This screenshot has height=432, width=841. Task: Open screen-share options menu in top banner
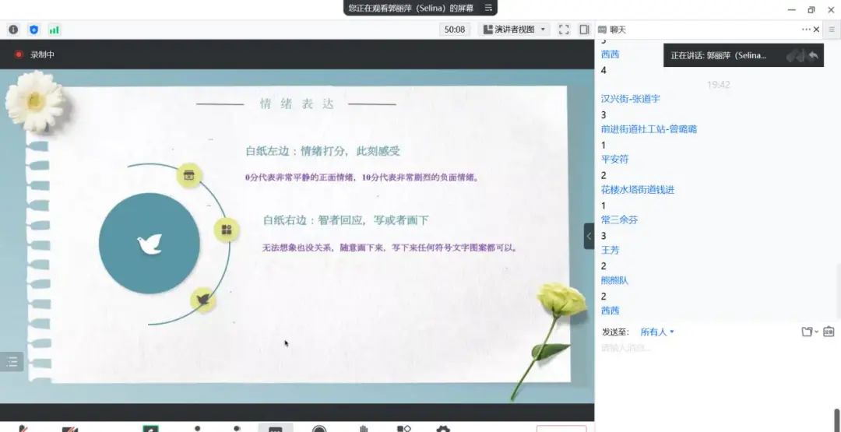tap(488, 8)
